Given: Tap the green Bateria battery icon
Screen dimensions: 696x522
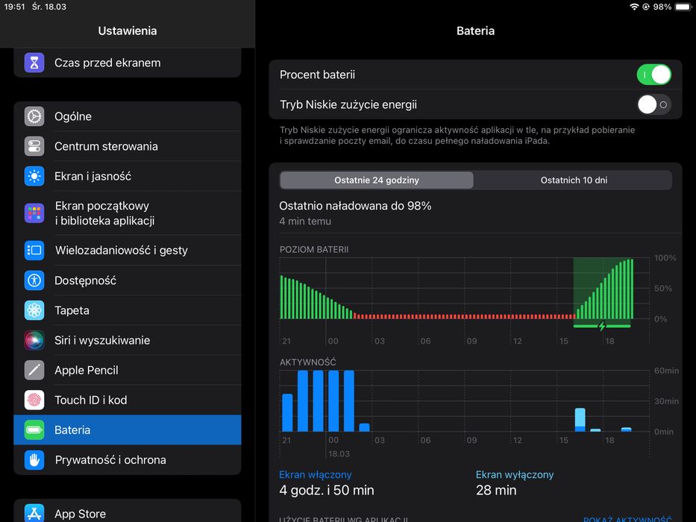Looking at the screenshot, I should click(34, 430).
